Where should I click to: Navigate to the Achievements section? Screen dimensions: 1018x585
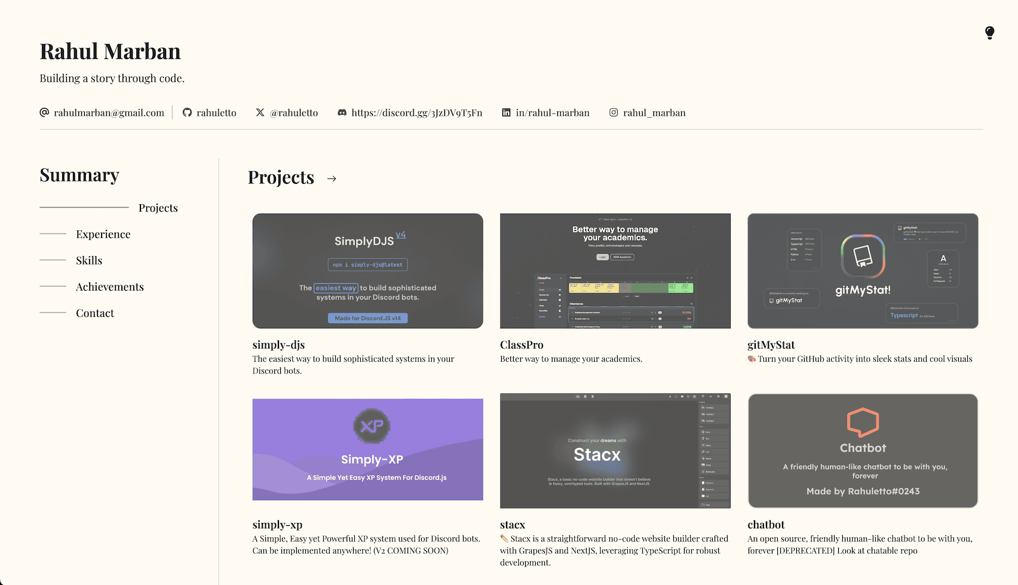pos(109,287)
